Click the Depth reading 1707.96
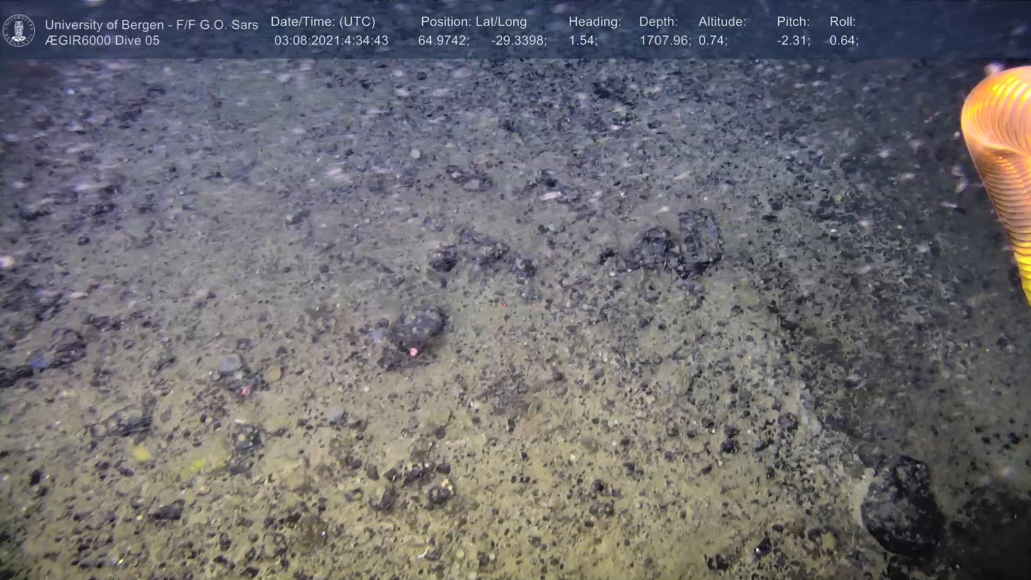 click(664, 40)
